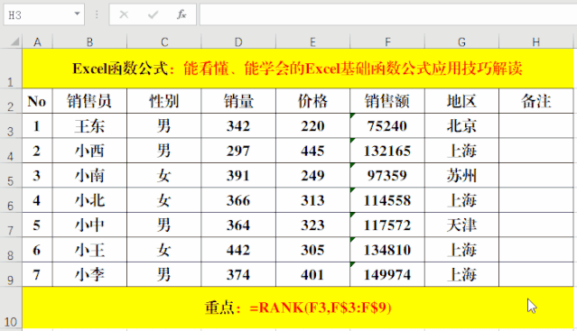Select the sales amount cell 132165
The width and height of the screenshot is (577, 331).
(x=387, y=151)
